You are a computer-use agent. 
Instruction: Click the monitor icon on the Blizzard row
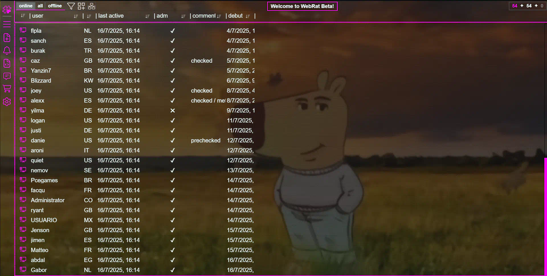23,80
